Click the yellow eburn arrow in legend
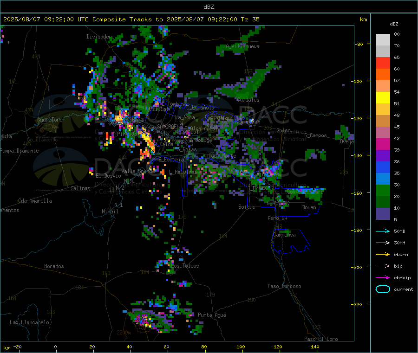 (x=383, y=255)
